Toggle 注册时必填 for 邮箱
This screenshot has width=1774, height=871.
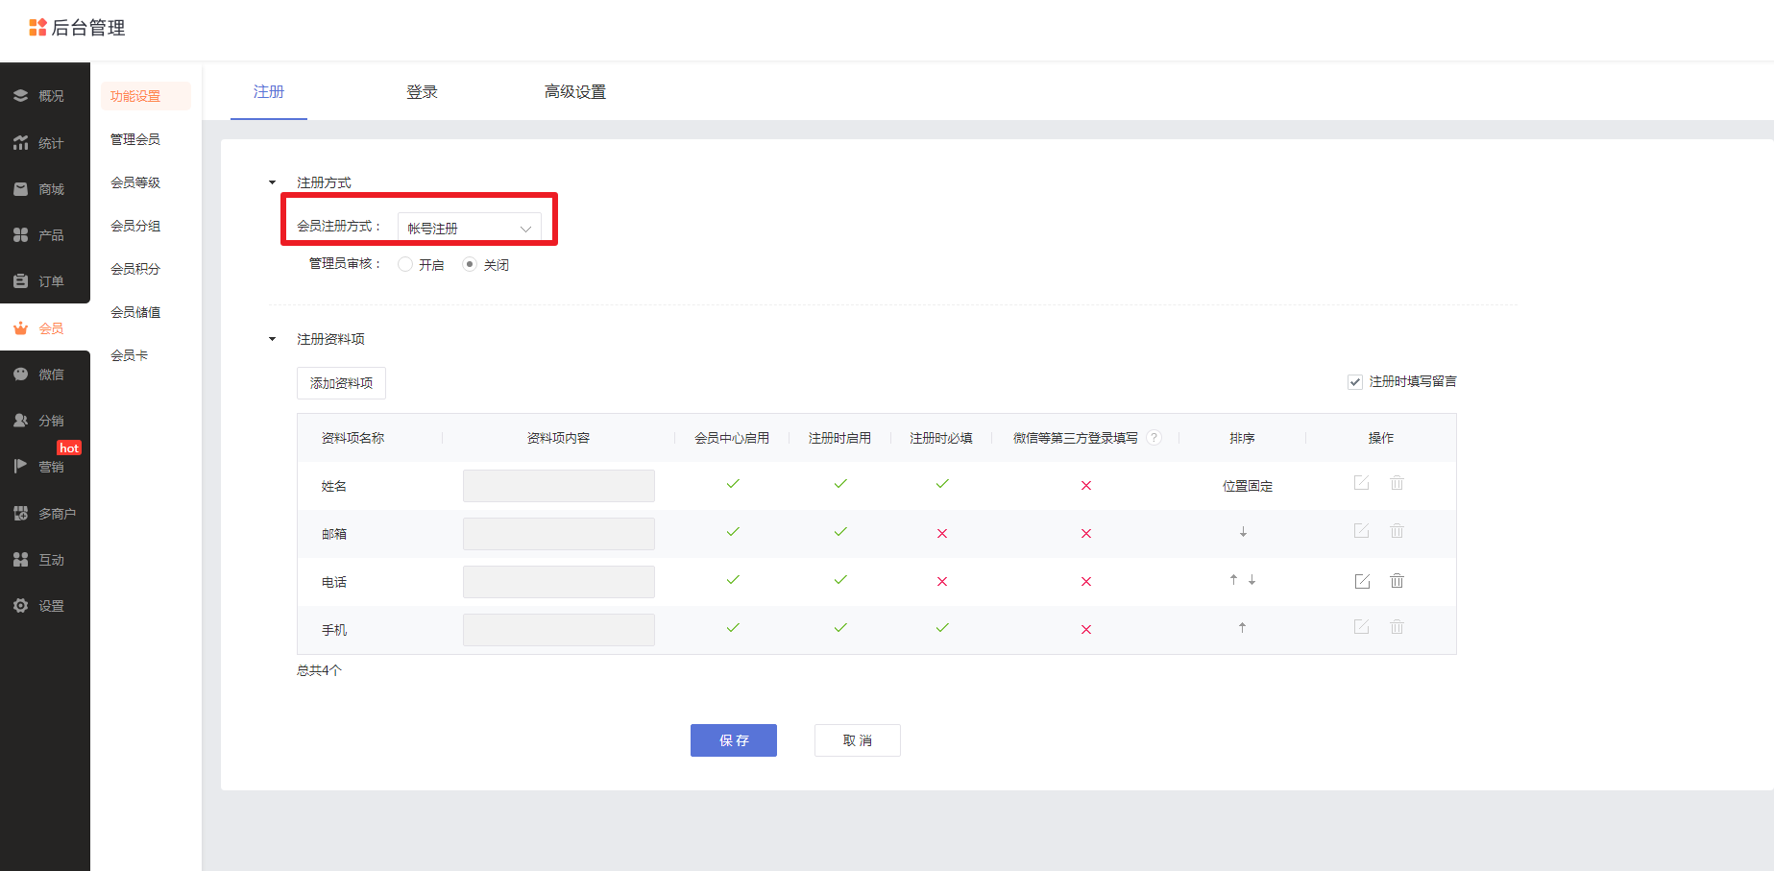[942, 534]
